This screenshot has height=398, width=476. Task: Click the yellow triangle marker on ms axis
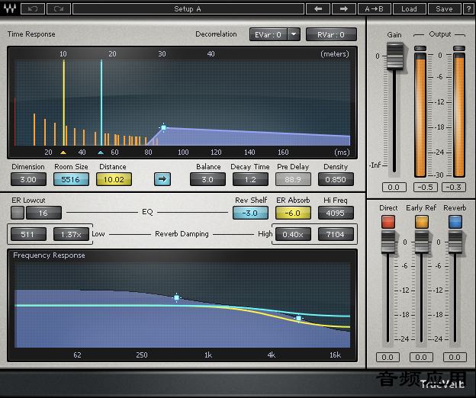coord(63,152)
